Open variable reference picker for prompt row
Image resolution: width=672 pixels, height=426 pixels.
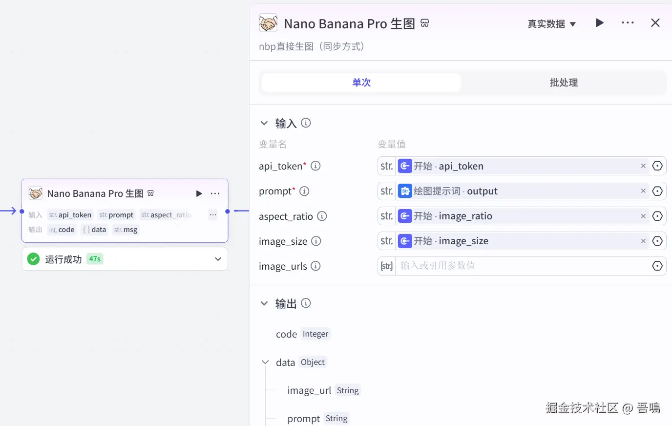click(658, 191)
